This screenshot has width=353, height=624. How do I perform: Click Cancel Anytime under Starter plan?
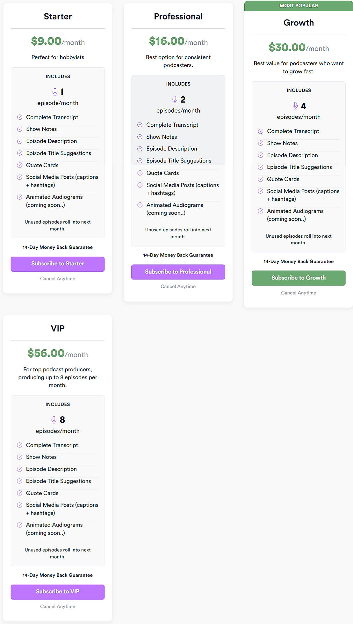coord(58,279)
